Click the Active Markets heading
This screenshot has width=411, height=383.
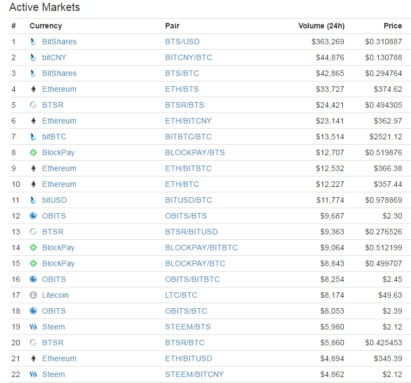click(45, 7)
